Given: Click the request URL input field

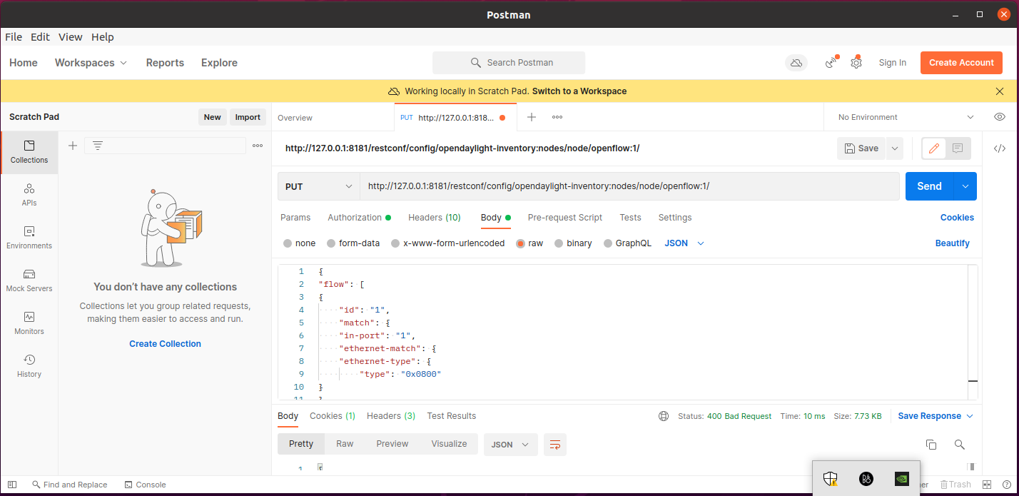Looking at the screenshot, I should point(628,186).
